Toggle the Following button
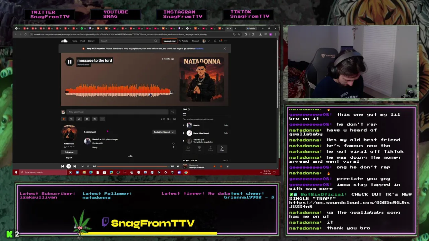This screenshot has height=241, width=429. (69, 152)
